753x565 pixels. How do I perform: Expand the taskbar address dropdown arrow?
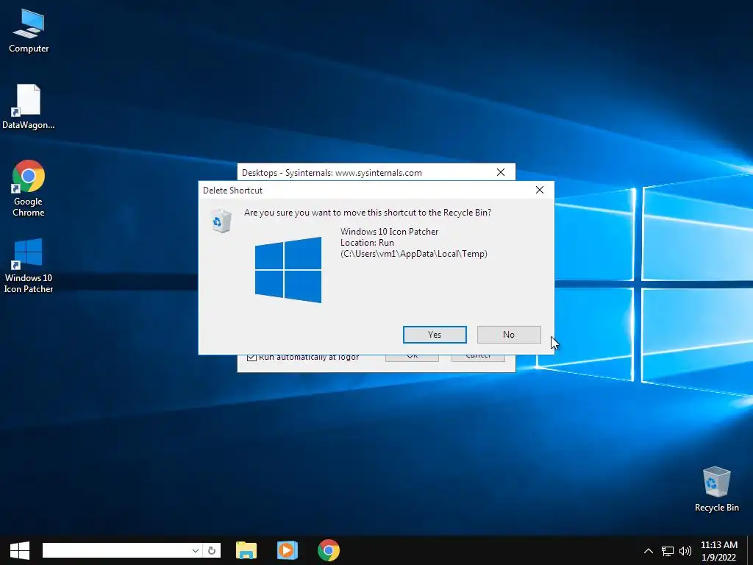196,550
